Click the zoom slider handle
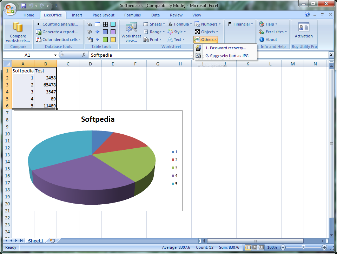Screen dimensions: 337x254 click(x=303, y=247)
